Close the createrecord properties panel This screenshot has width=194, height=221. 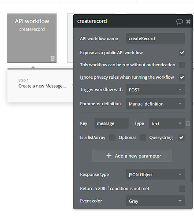(x=188, y=22)
